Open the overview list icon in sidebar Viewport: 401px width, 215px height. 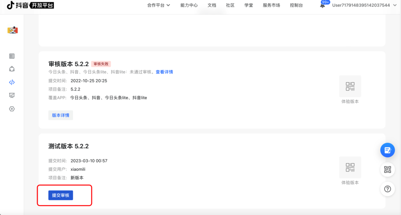coord(12,56)
